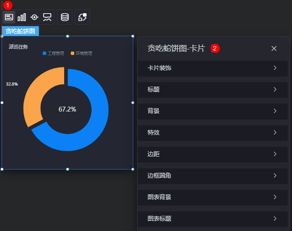
Task: Expand the 背景 section
Action: tap(213, 111)
